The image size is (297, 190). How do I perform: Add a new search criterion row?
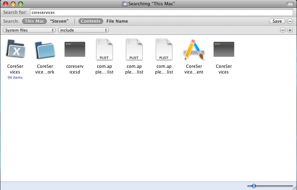pyautogui.click(x=290, y=30)
